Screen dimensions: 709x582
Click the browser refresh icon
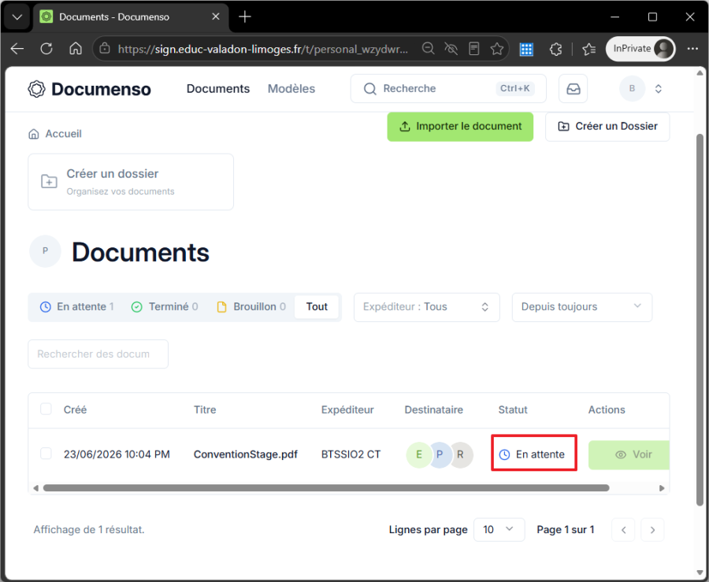coord(46,49)
